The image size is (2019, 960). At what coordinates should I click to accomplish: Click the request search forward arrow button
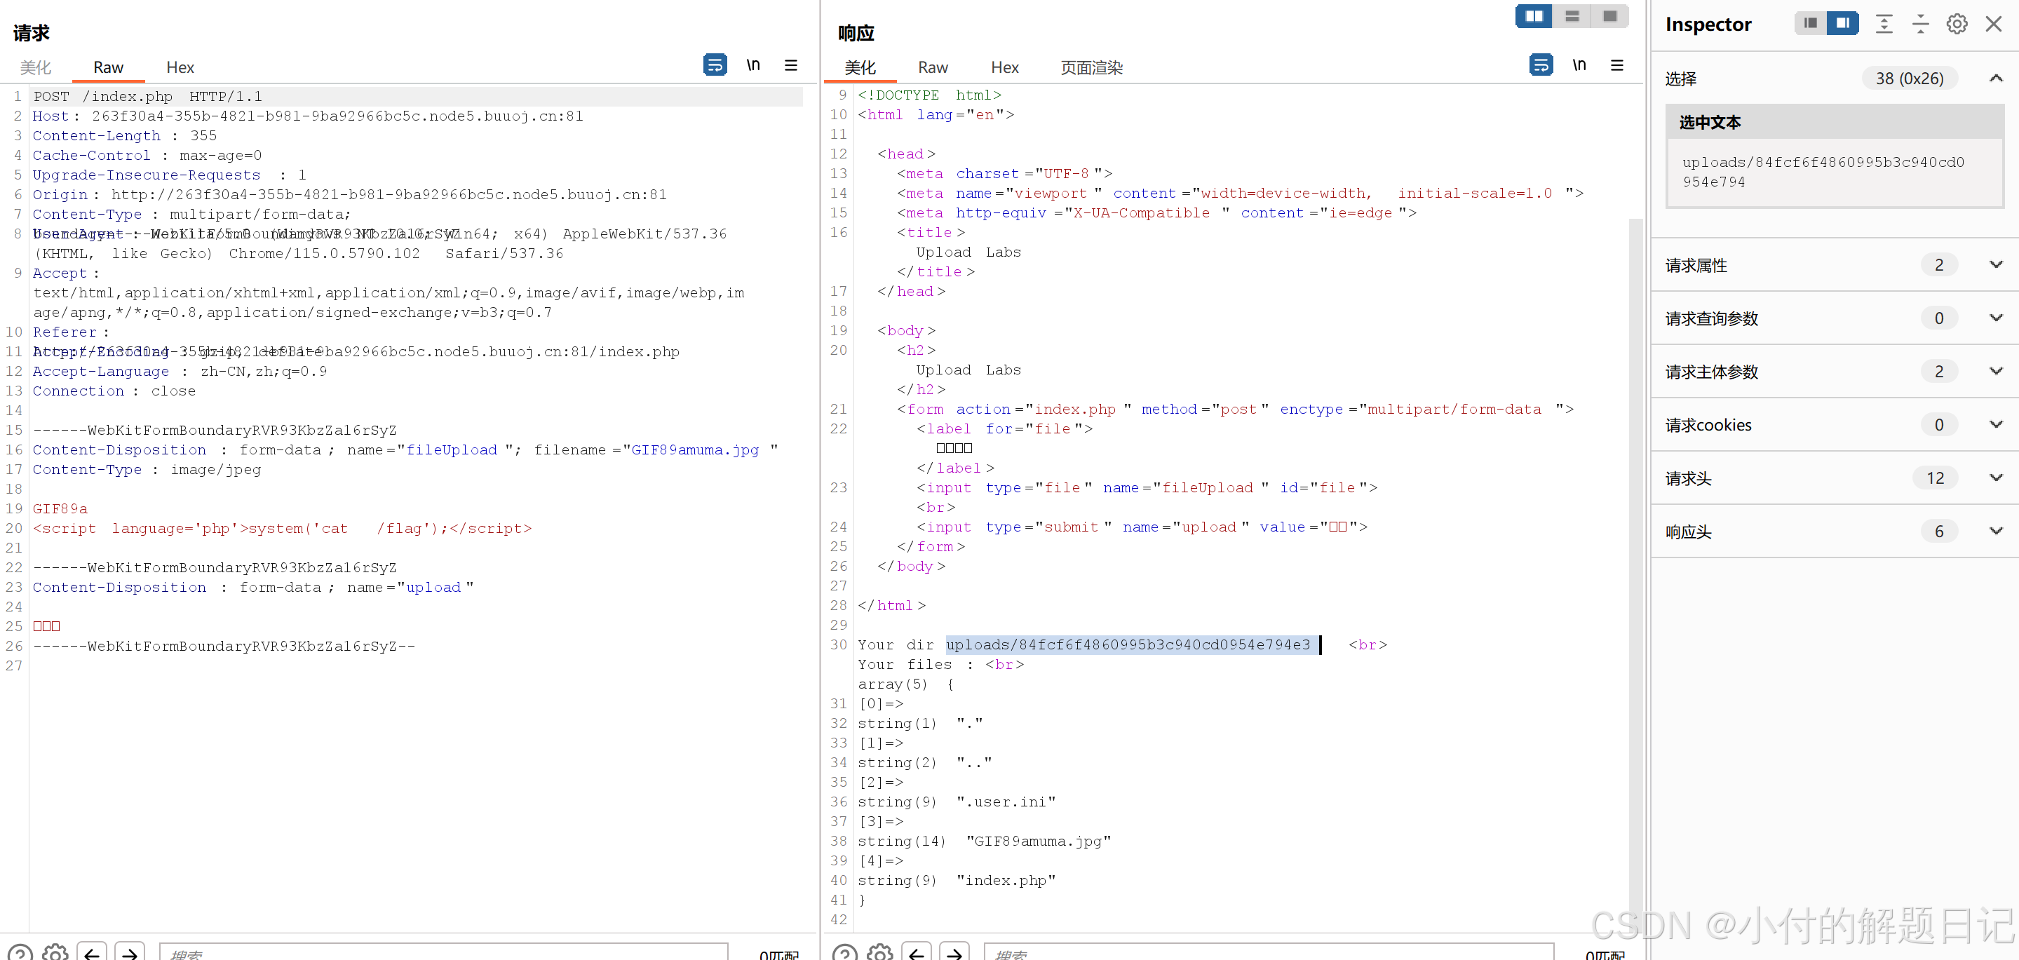point(129,952)
